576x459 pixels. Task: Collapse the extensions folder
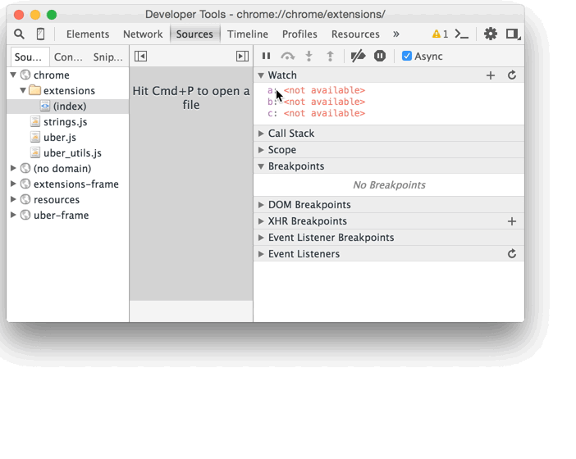(x=23, y=90)
